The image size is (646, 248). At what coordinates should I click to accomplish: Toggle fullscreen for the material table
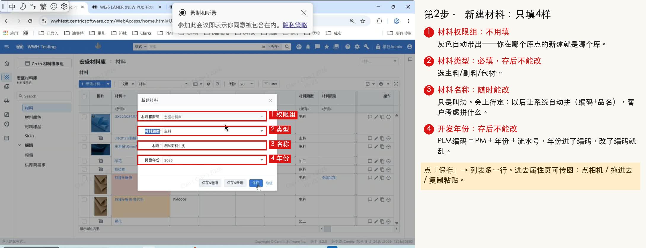pos(396,84)
